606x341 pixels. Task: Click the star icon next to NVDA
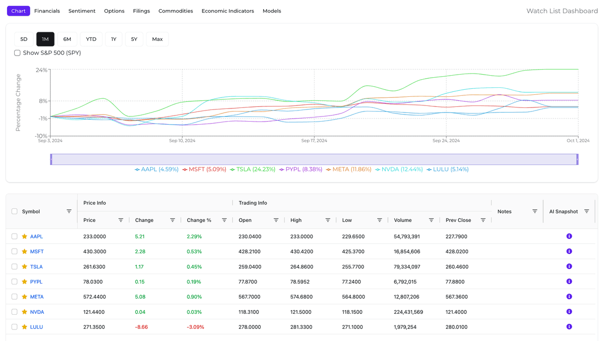point(24,312)
